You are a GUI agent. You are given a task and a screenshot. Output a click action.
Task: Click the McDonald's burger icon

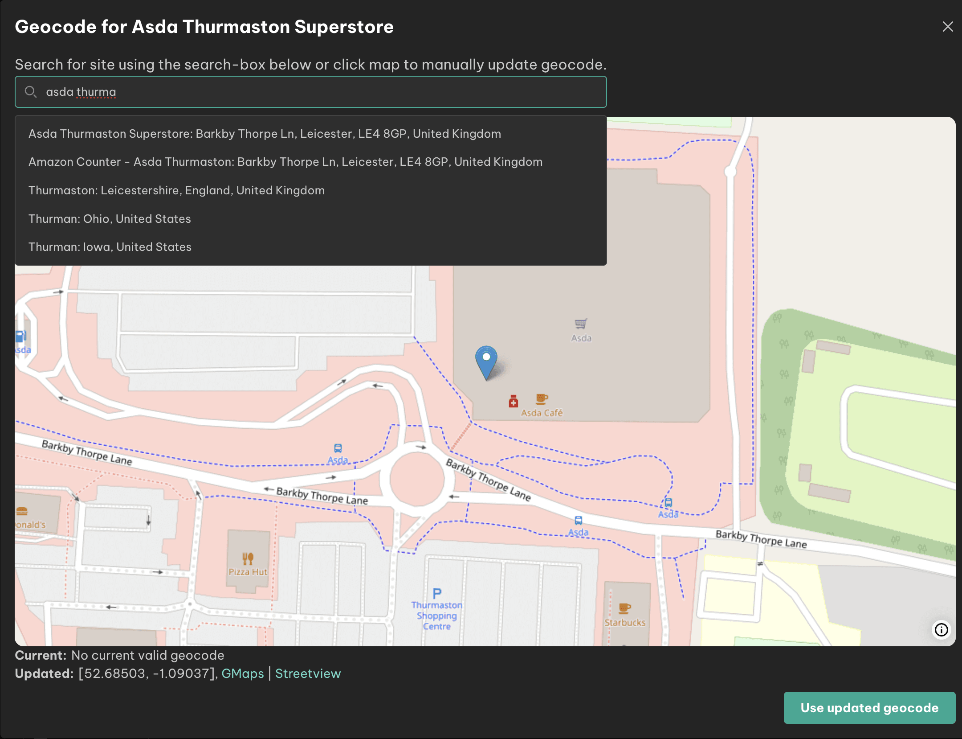pos(22,511)
